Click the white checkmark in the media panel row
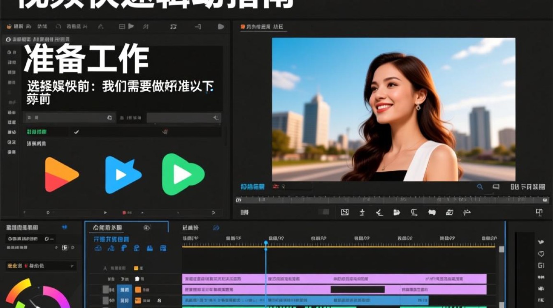 point(76,132)
